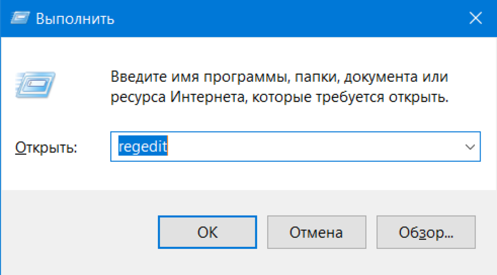497x275 pixels.
Task: Cancel the Run dialog with Отмена
Action: [x=317, y=232]
